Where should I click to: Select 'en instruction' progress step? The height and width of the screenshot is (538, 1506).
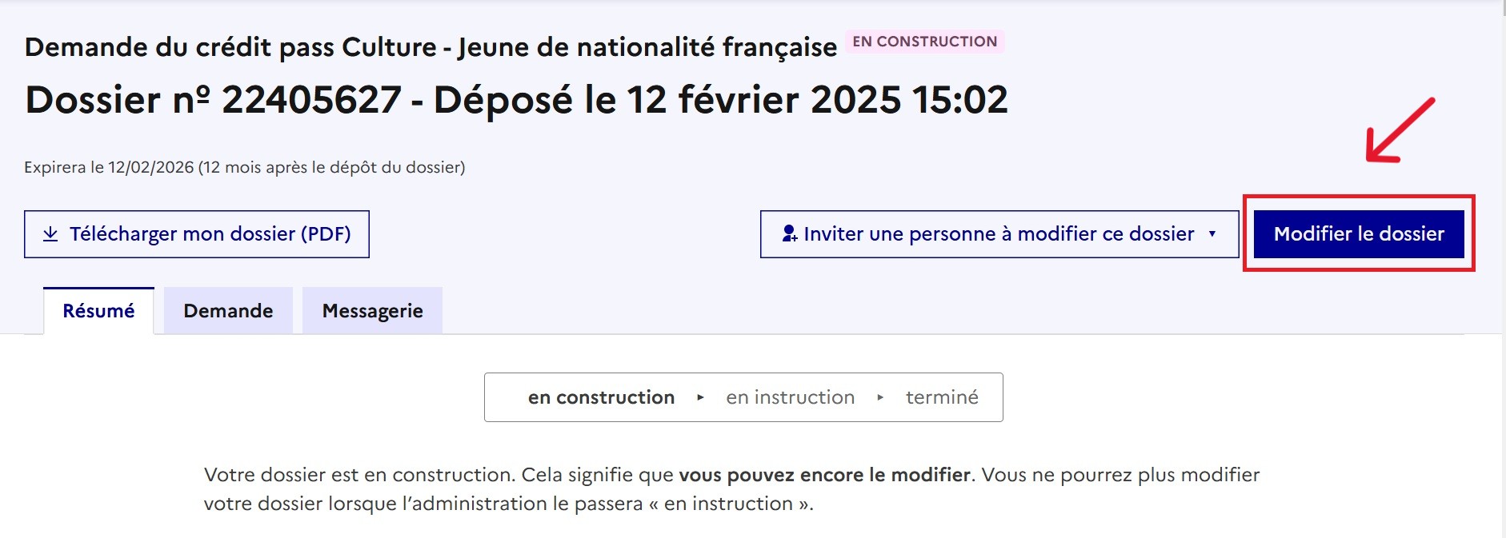[x=791, y=397]
